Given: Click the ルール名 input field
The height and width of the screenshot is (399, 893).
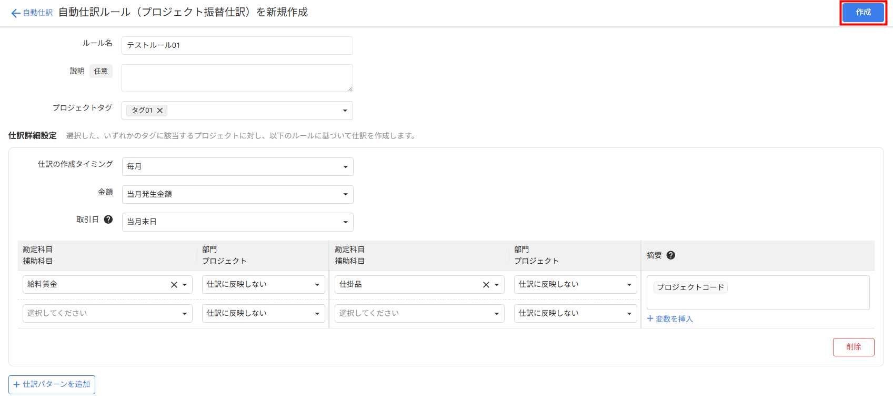Looking at the screenshot, I should 237,45.
